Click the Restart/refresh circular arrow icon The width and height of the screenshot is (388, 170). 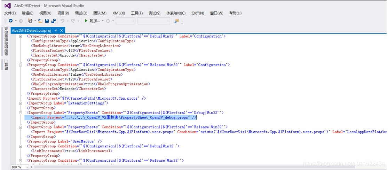tap(108, 21)
